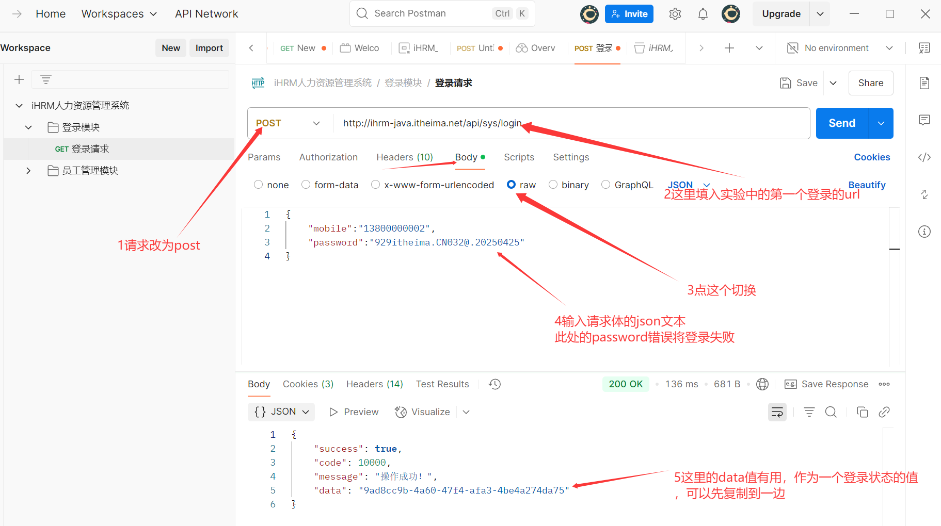Select the form-data body type
The height and width of the screenshot is (526, 941).
[x=306, y=185]
